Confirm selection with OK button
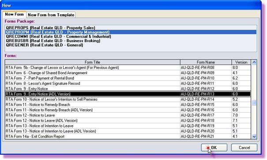This screenshot has height=160, width=267. coord(214,148)
